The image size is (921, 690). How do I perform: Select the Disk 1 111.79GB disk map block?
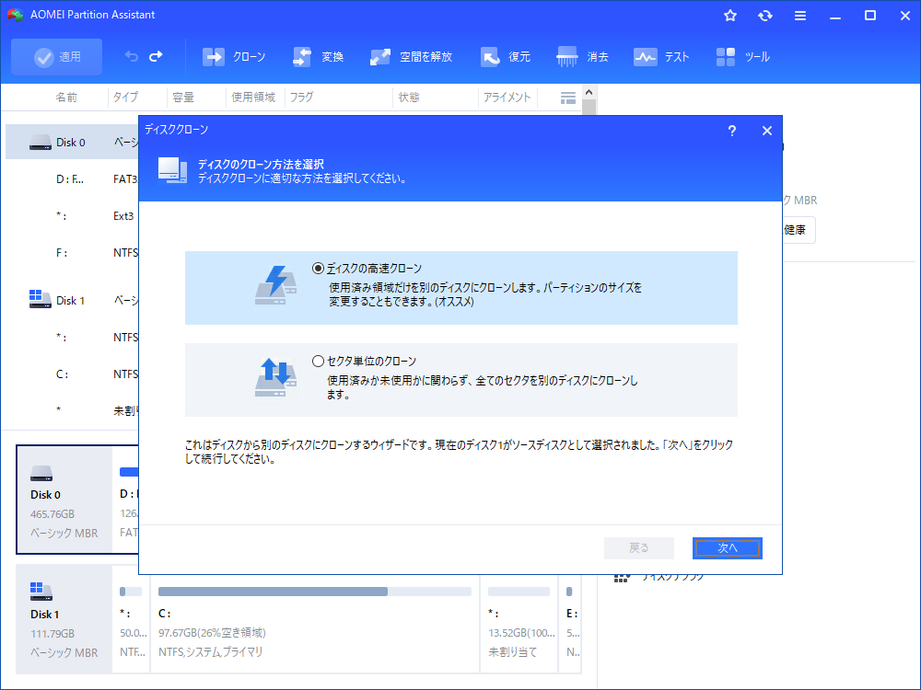pos(64,619)
